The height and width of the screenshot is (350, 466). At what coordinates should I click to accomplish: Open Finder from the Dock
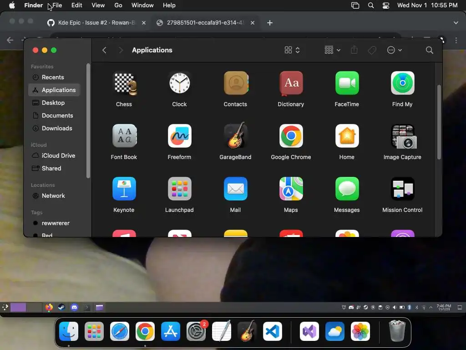coord(69,331)
